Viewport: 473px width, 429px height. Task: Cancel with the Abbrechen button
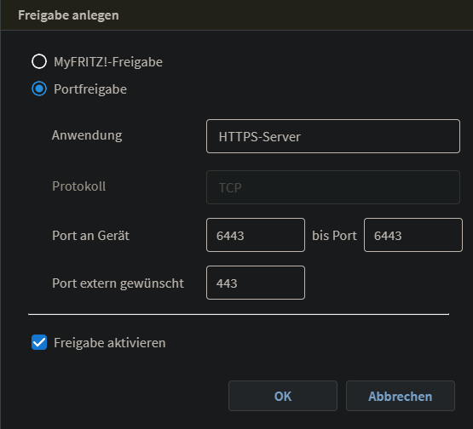click(401, 396)
